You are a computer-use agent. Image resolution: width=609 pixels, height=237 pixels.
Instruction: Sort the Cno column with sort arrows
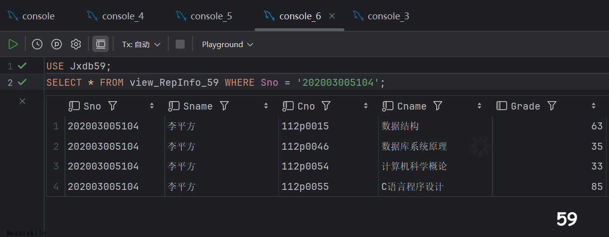pyautogui.click(x=366, y=106)
